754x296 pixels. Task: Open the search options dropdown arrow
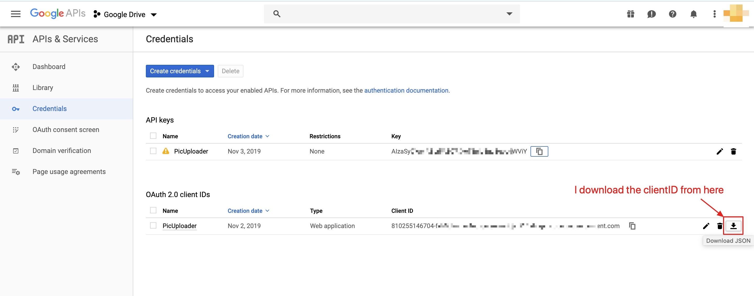click(x=509, y=13)
